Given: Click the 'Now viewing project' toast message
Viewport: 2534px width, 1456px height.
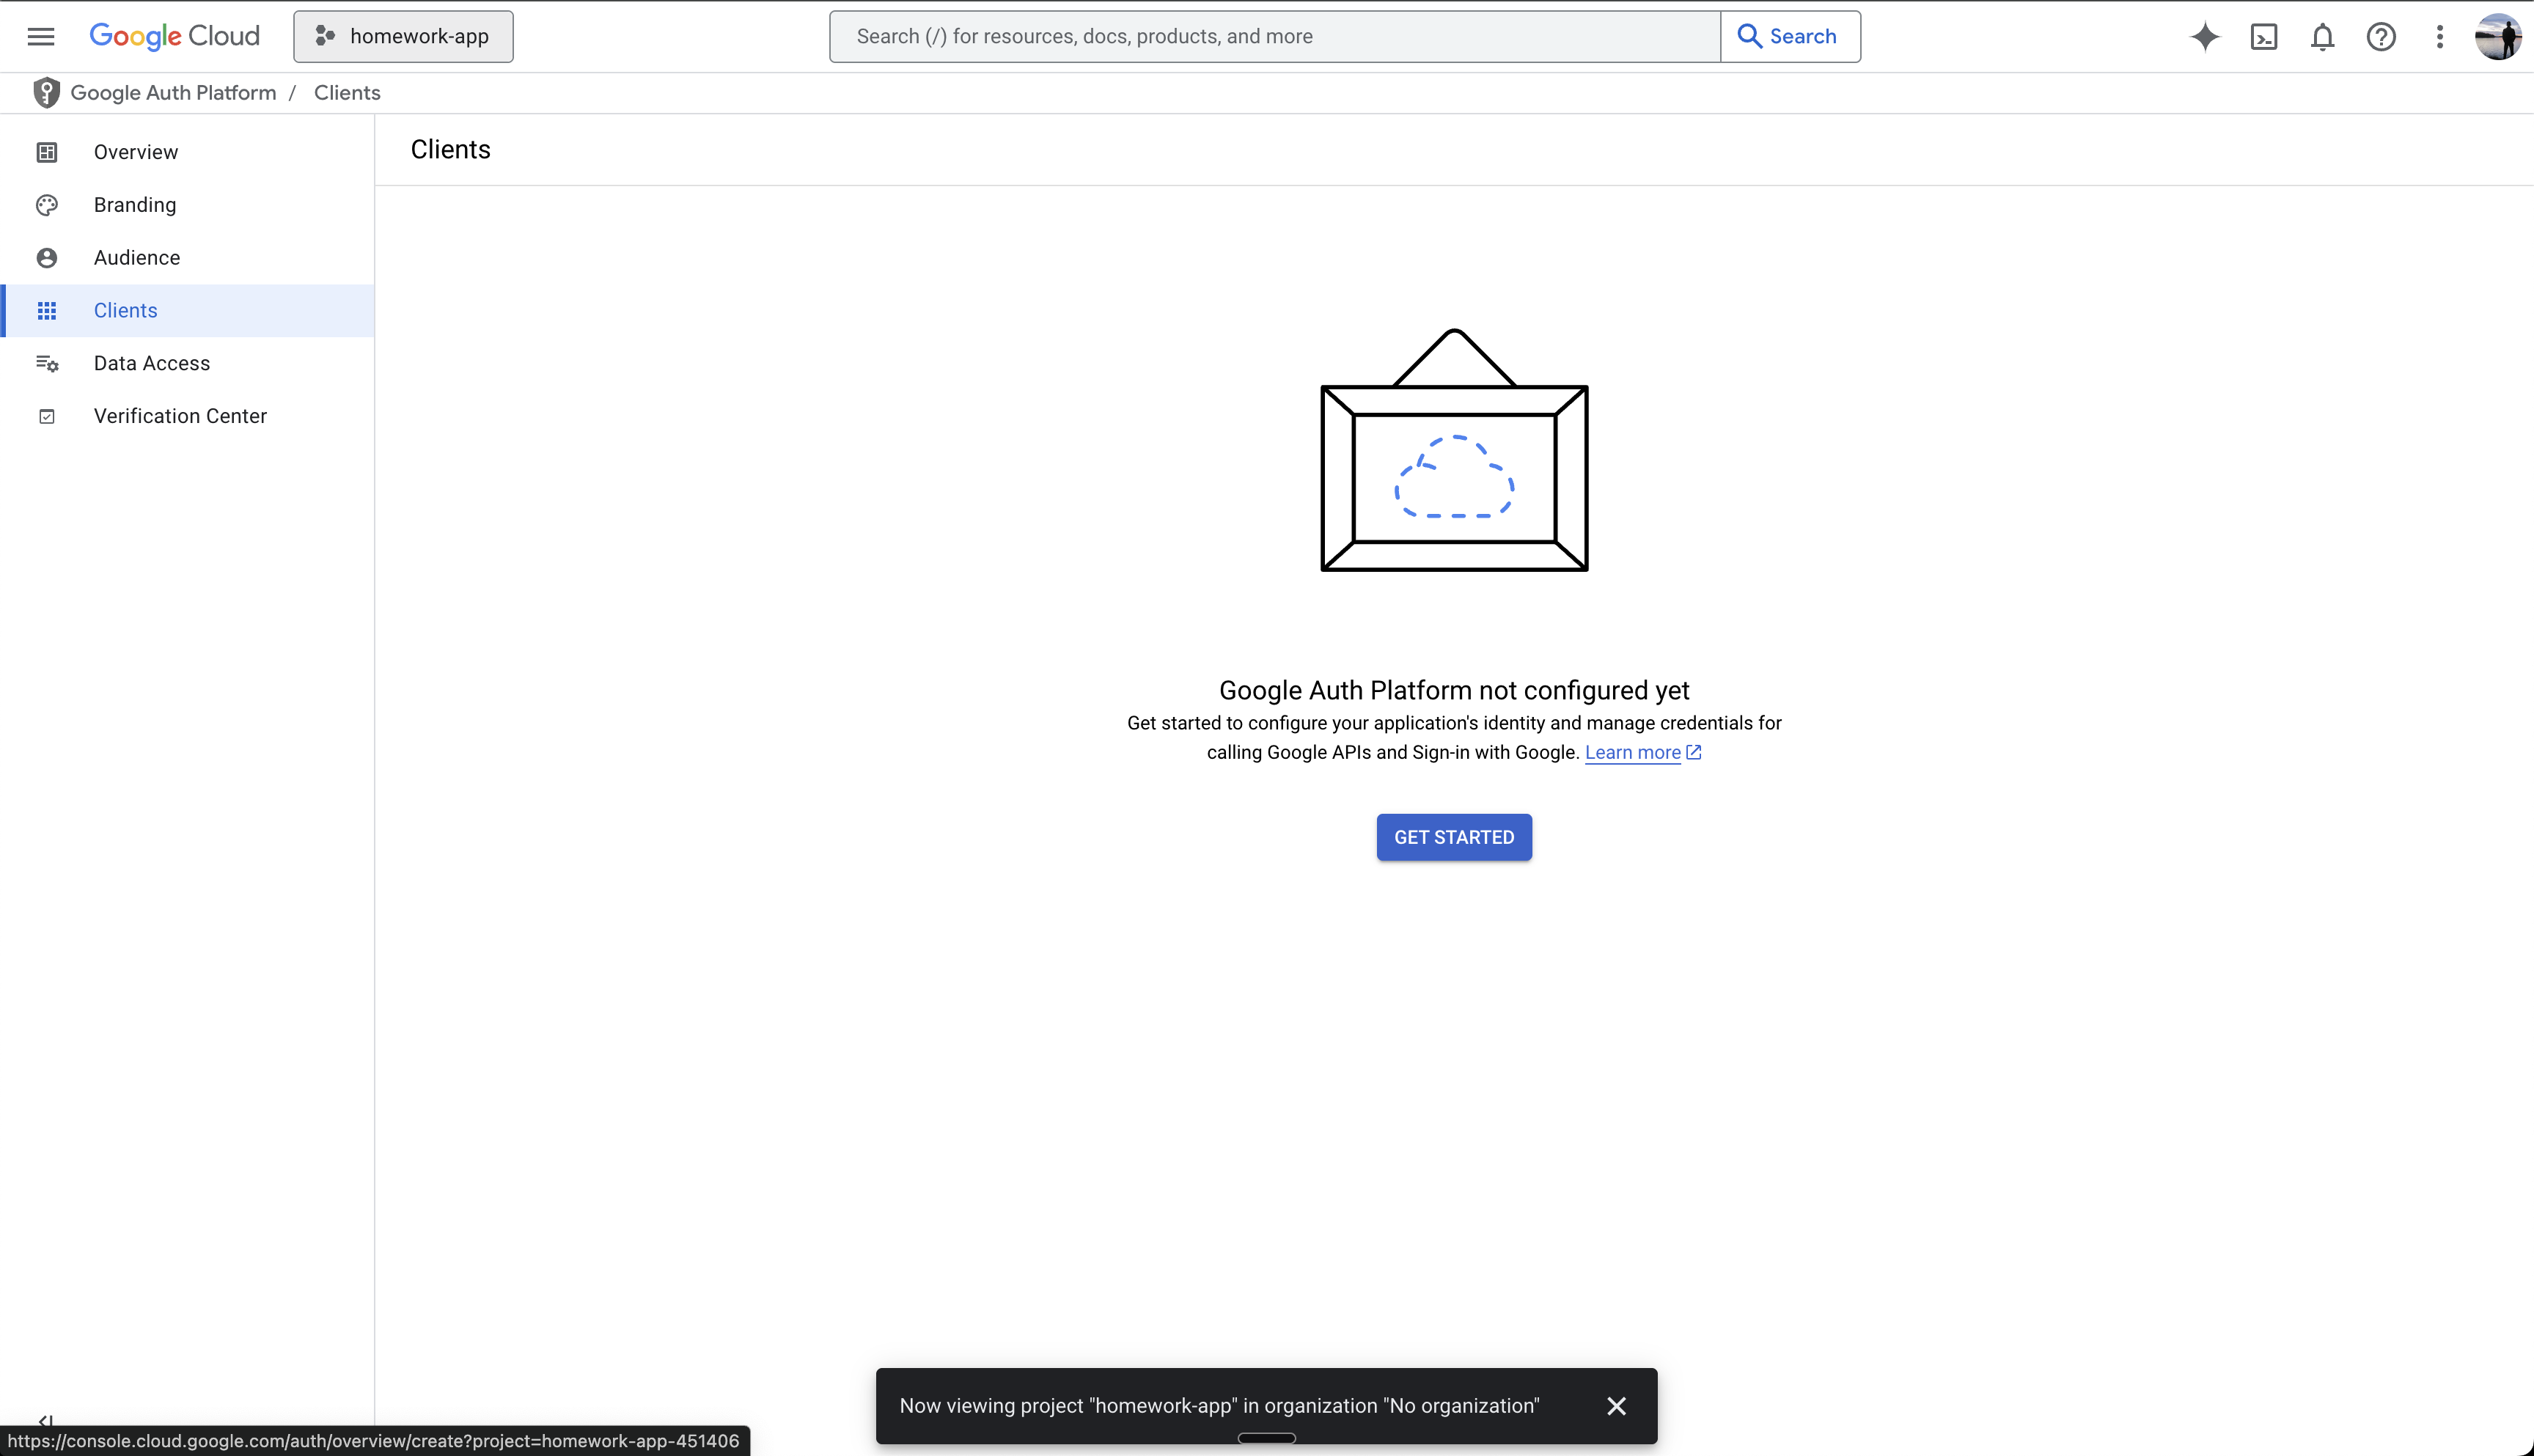Looking at the screenshot, I should (x=1219, y=1406).
